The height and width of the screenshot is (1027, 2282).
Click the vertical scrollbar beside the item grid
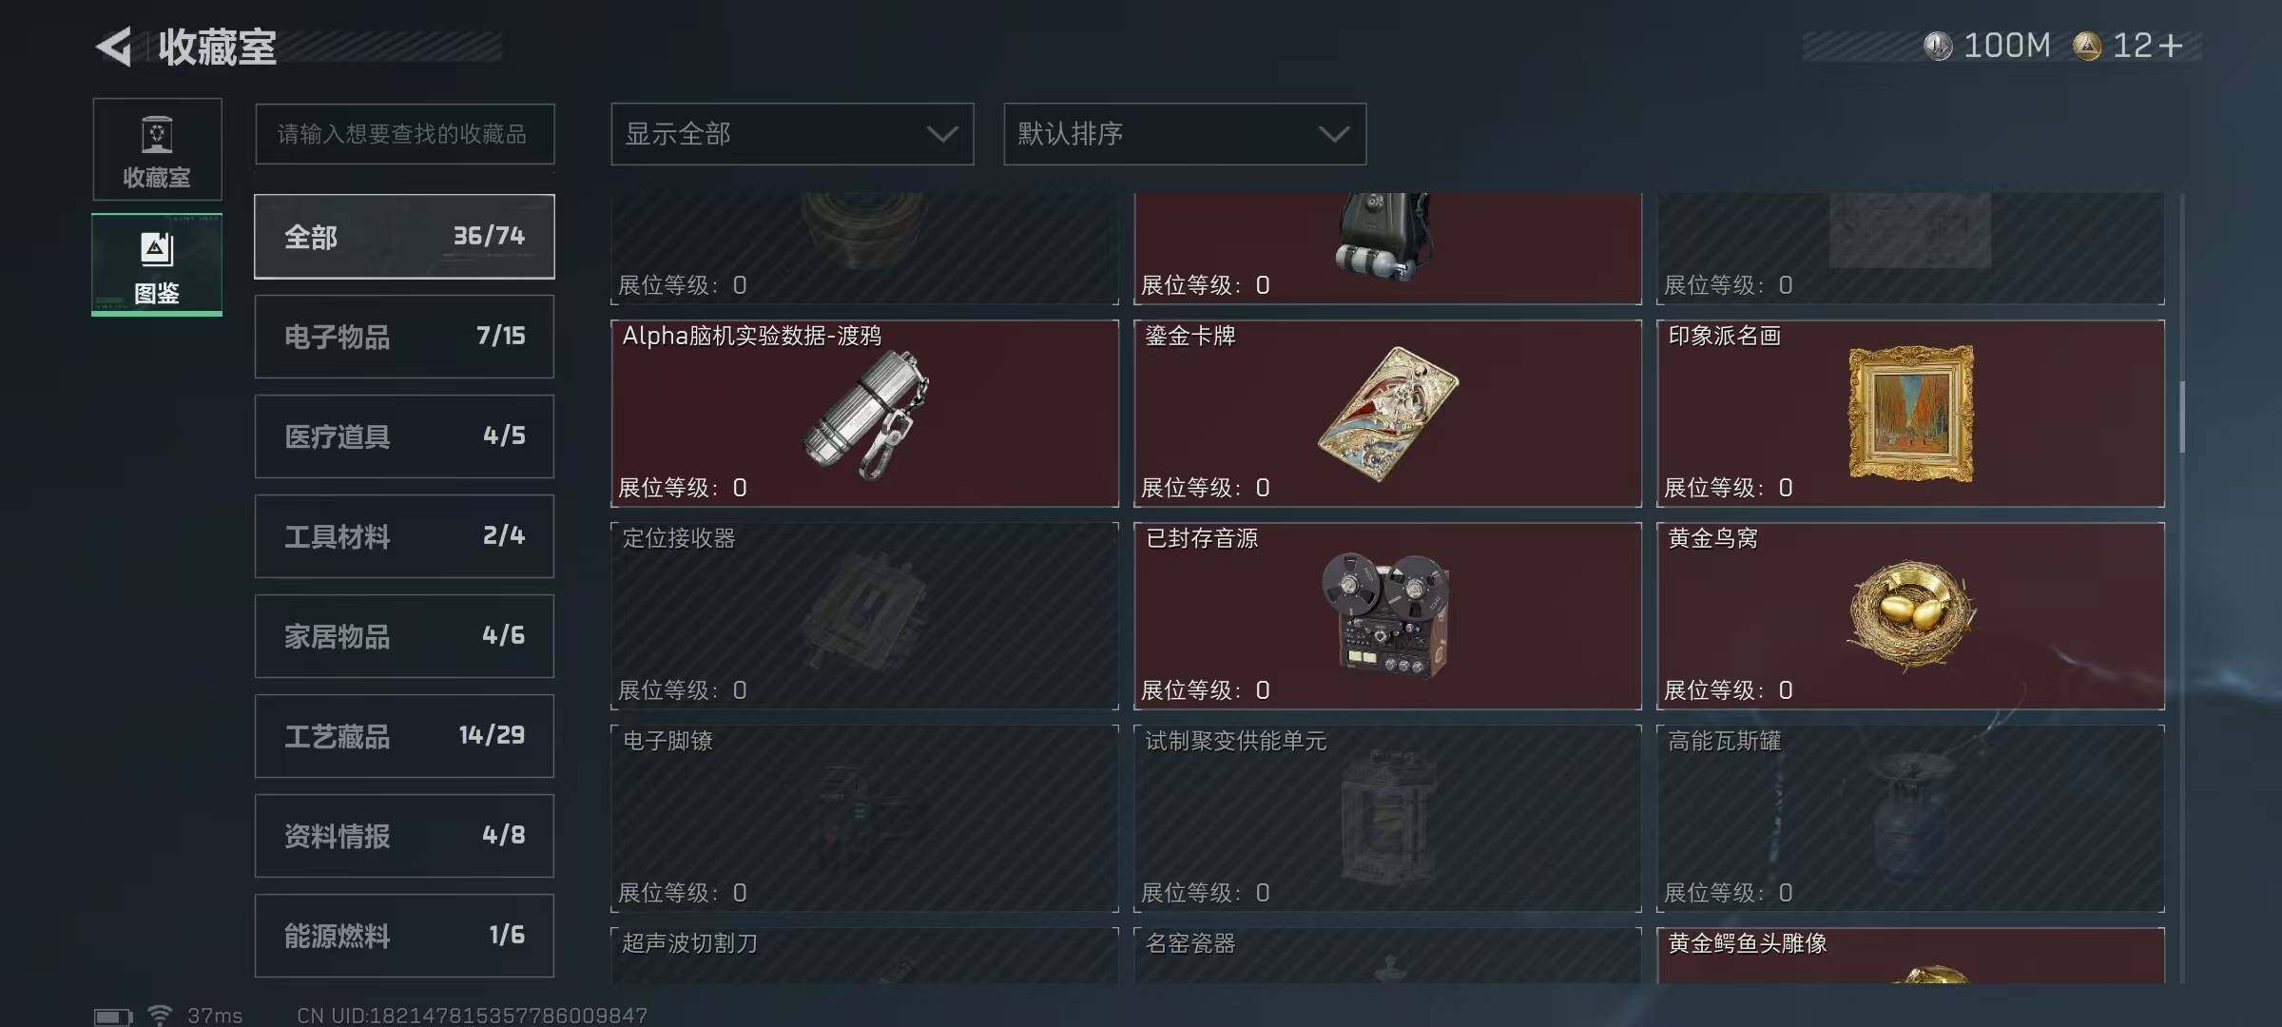point(2181,418)
